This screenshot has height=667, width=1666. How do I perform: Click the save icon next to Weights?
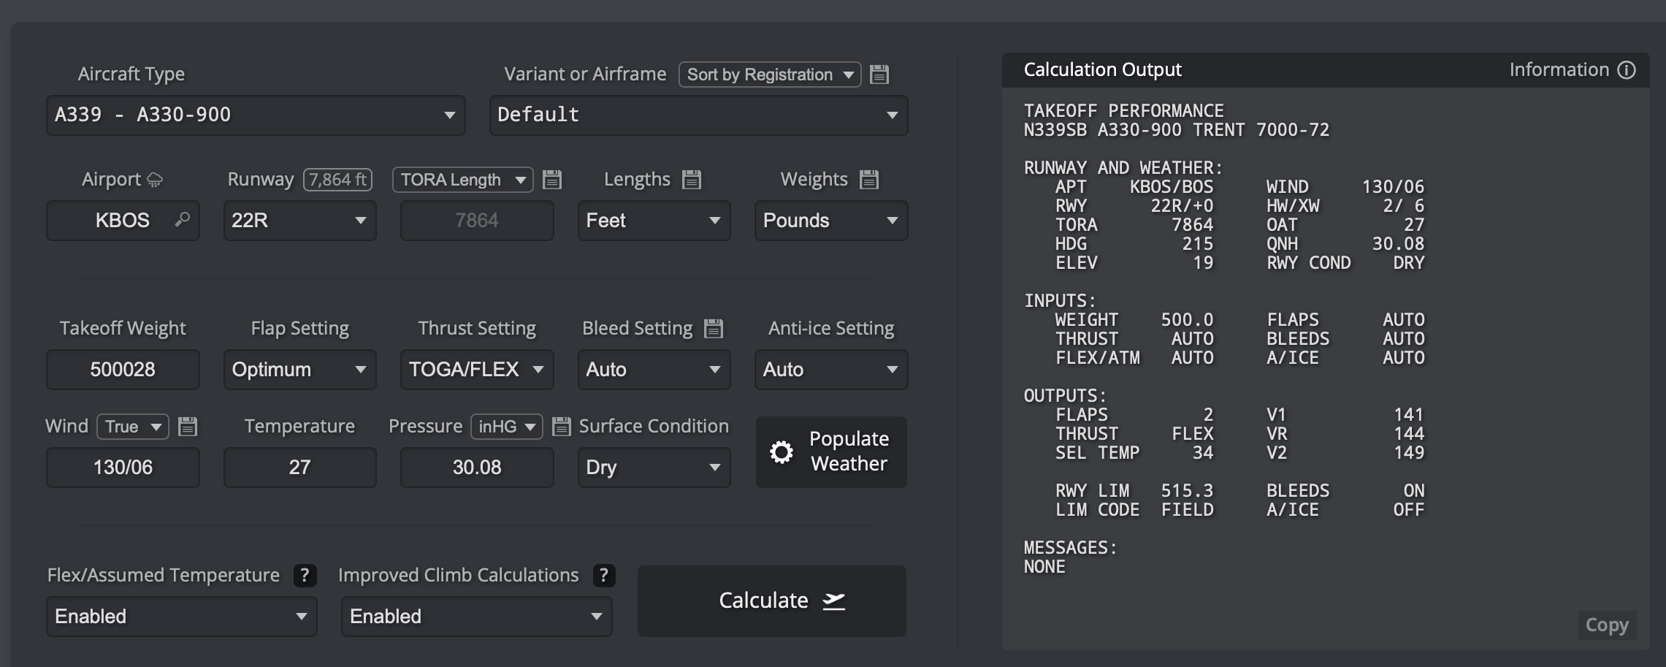coord(869,180)
